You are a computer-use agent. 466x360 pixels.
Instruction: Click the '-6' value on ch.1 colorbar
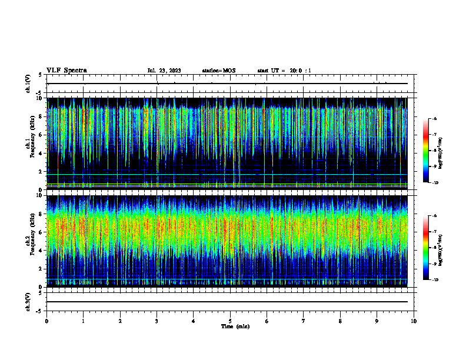434,118
